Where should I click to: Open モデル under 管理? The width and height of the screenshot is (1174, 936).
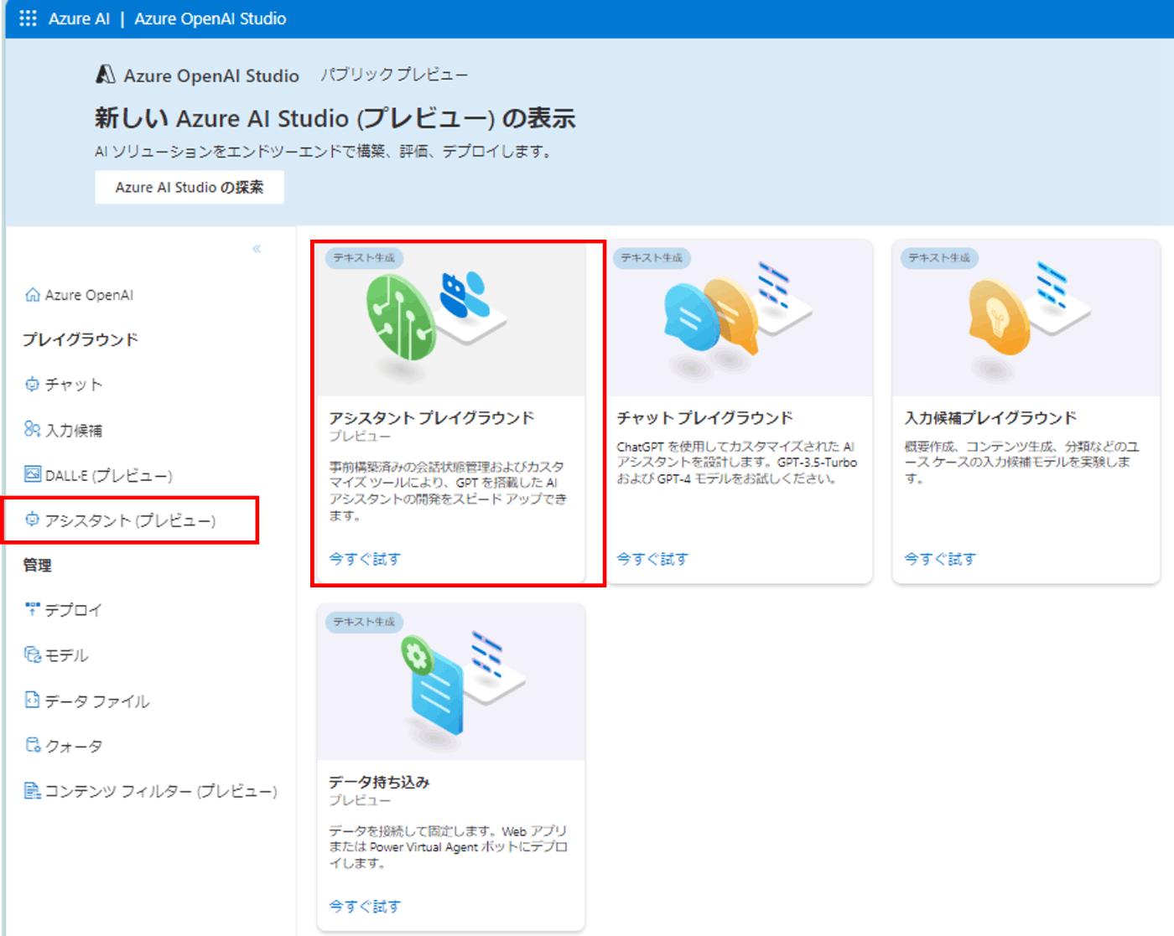pos(57,655)
